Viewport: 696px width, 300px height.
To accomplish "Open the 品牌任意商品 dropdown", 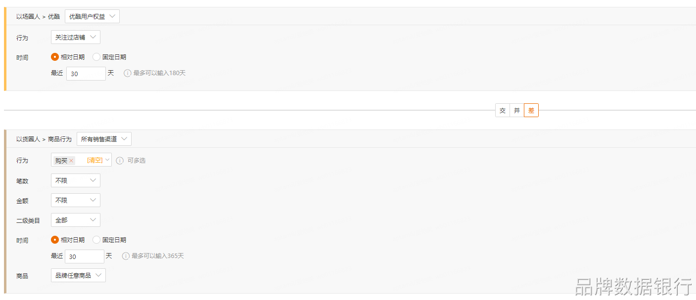I will click(x=78, y=275).
